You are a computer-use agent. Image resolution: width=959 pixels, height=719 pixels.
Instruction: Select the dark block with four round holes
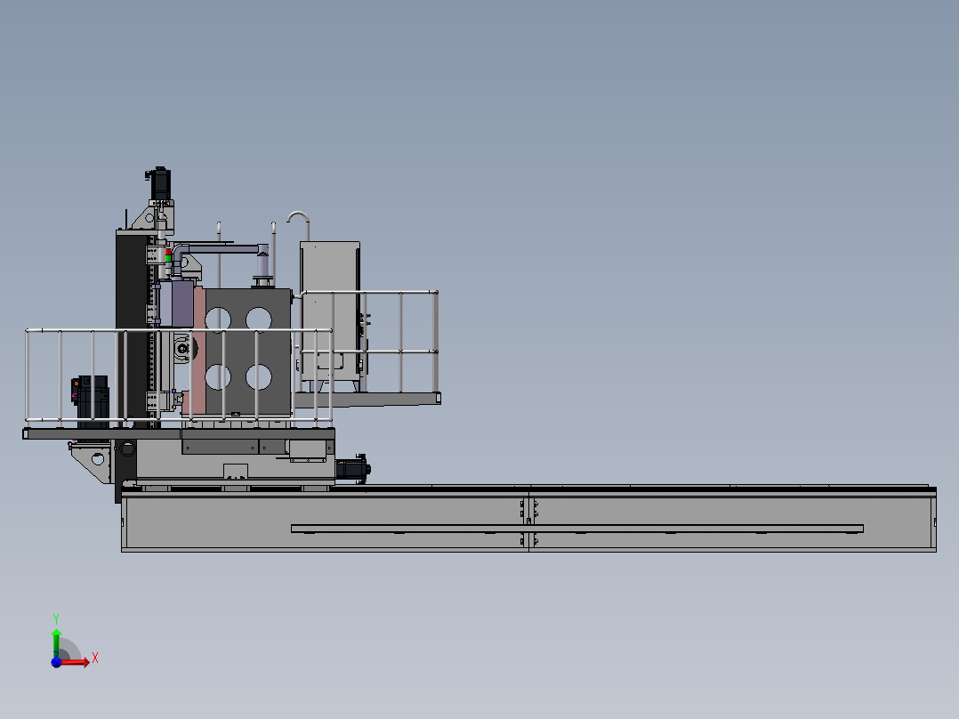pos(247,351)
